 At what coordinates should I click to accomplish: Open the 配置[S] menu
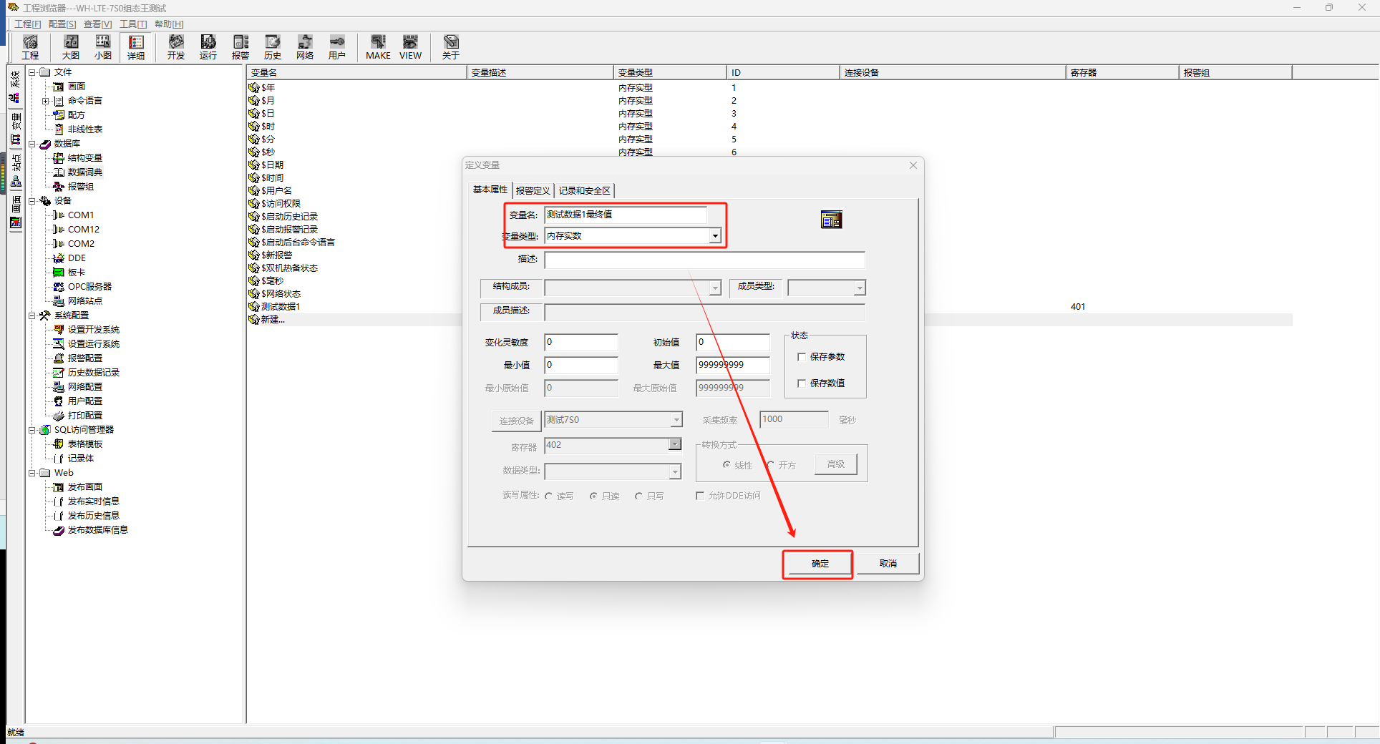point(62,24)
